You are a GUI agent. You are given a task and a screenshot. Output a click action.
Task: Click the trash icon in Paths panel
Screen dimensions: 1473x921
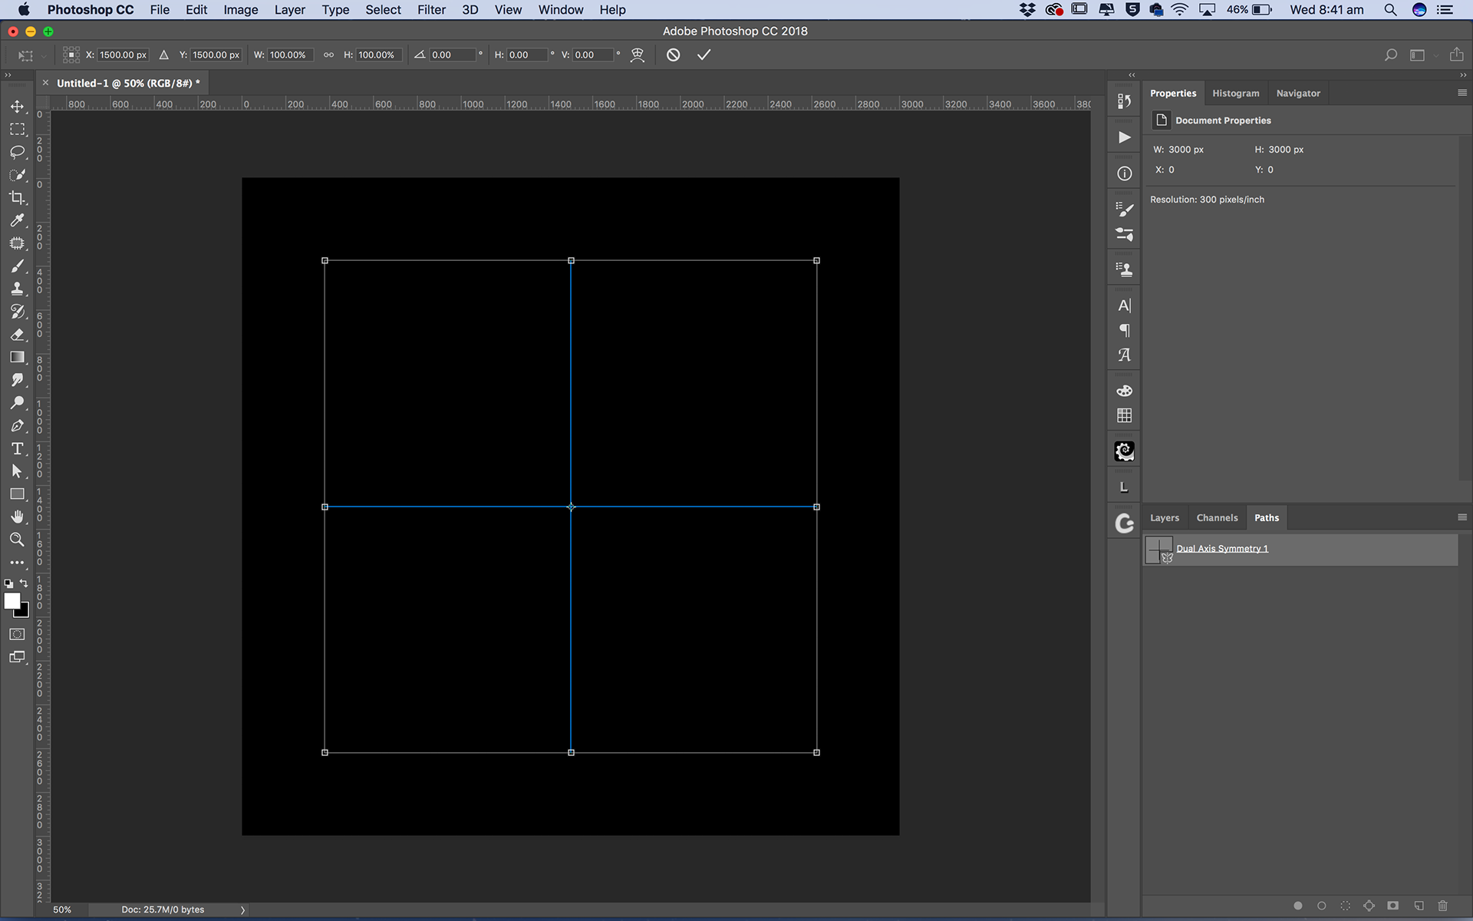pyautogui.click(x=1442, y=906)
